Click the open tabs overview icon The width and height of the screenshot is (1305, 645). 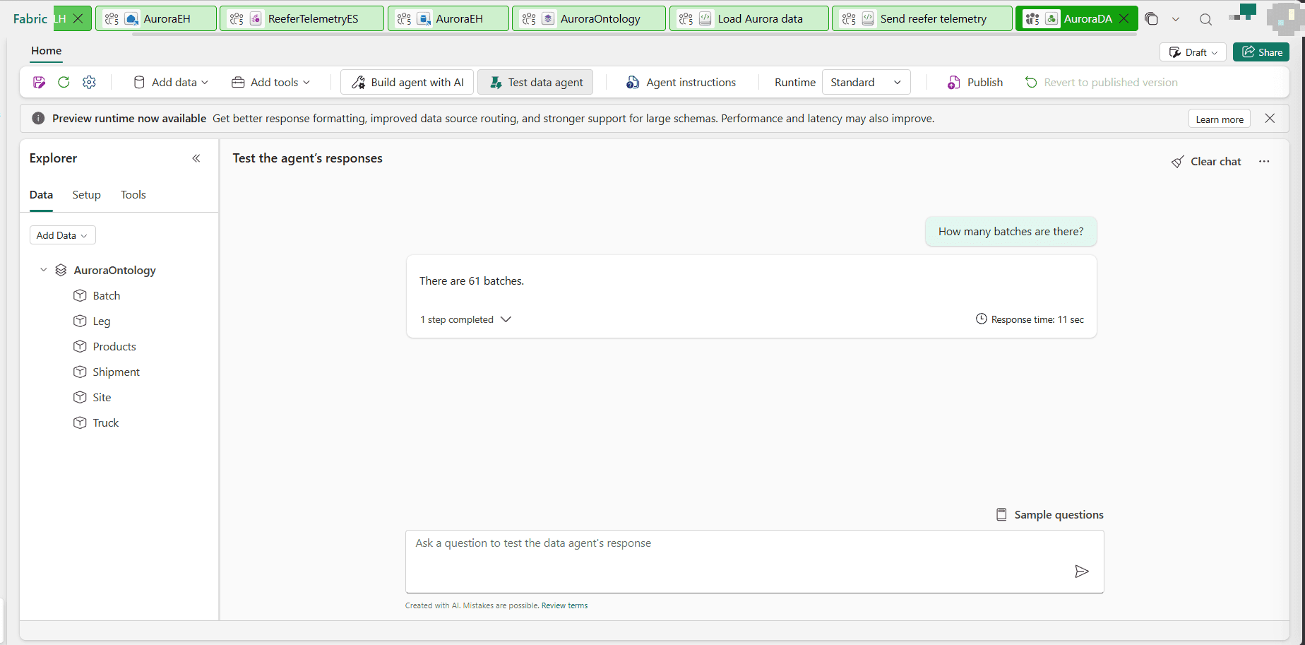(1152, 19)
